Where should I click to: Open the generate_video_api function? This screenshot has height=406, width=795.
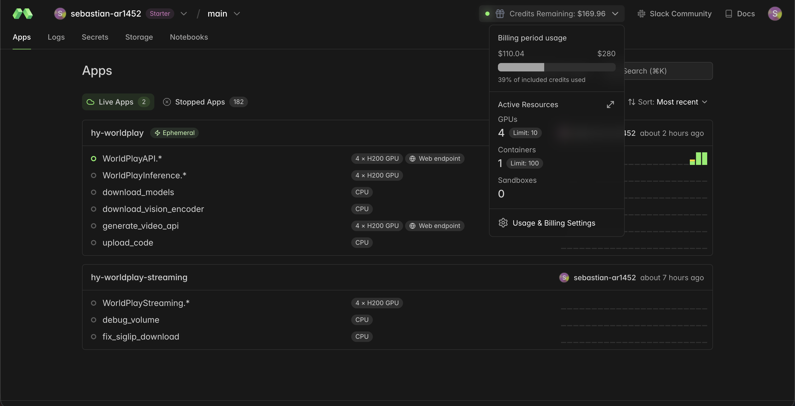(x=140, y=226)
